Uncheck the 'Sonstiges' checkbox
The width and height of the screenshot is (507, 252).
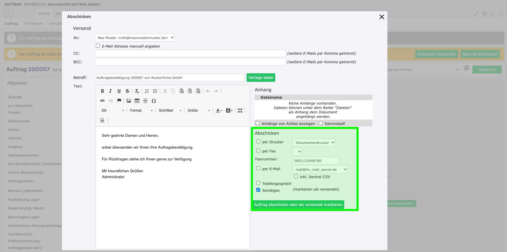coord(258,190)
